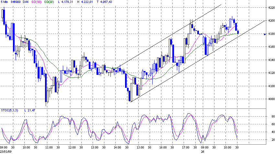Click the low value T 4.067,43
This screenshot has height=154, width=276.
pos(104,2)
